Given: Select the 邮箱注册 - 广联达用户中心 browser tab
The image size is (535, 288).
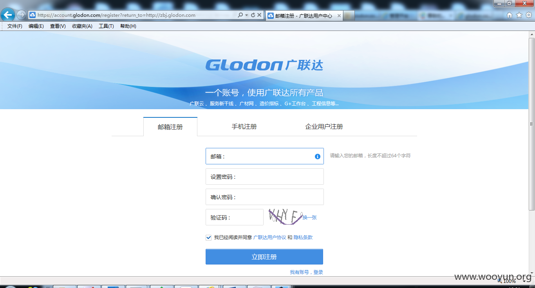Looking at the screenshot, I should (x=304, y=16).
